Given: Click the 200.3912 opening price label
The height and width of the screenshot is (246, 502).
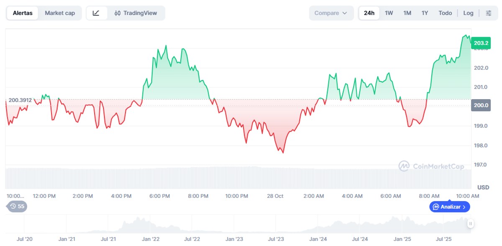Looking at the screenshot, I should pyautogui.click(x=20, y=100).
